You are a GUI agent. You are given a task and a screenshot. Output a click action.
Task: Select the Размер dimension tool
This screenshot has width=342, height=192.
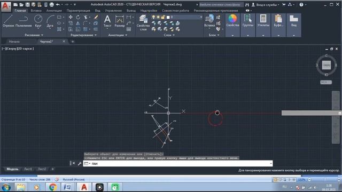[x=120, y=21]
